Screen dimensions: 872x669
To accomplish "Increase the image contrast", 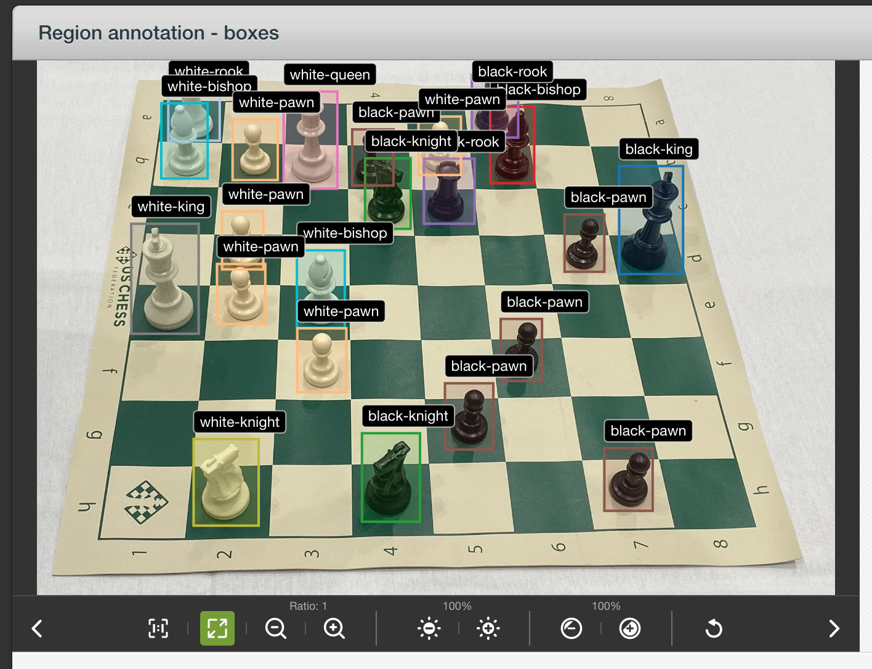I will [x=630, y=628].
